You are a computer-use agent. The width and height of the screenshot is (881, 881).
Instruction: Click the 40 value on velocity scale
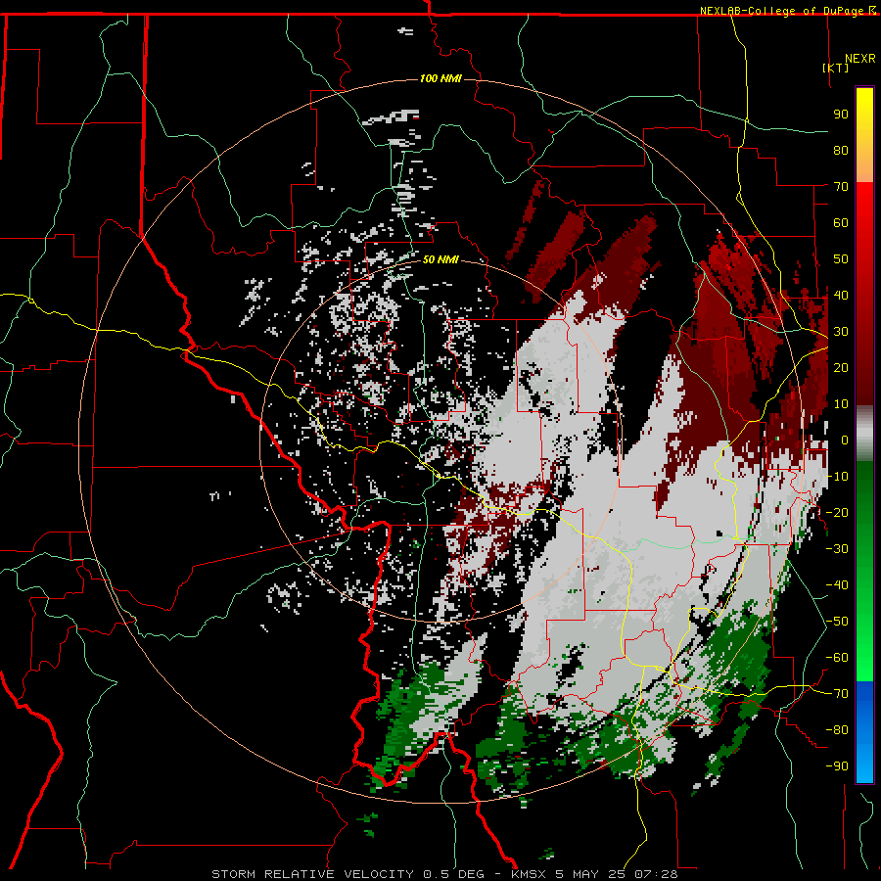(x=841, y=296)
